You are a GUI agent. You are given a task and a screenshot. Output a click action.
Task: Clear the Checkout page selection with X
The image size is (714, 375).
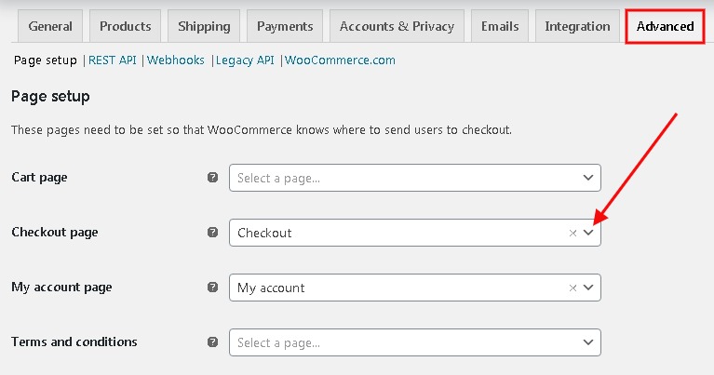[573, 233]
